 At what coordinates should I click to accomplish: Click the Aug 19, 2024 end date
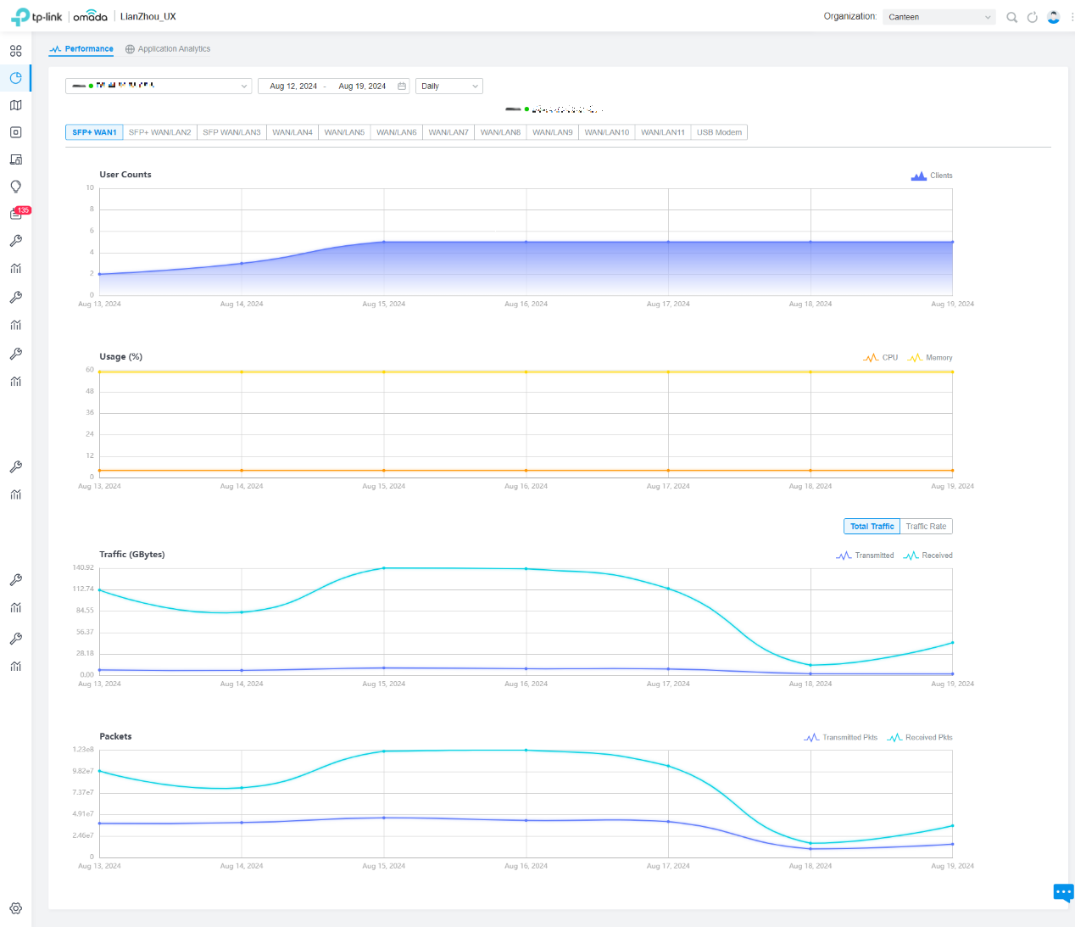pyautogui.click(x=362, y=86)
